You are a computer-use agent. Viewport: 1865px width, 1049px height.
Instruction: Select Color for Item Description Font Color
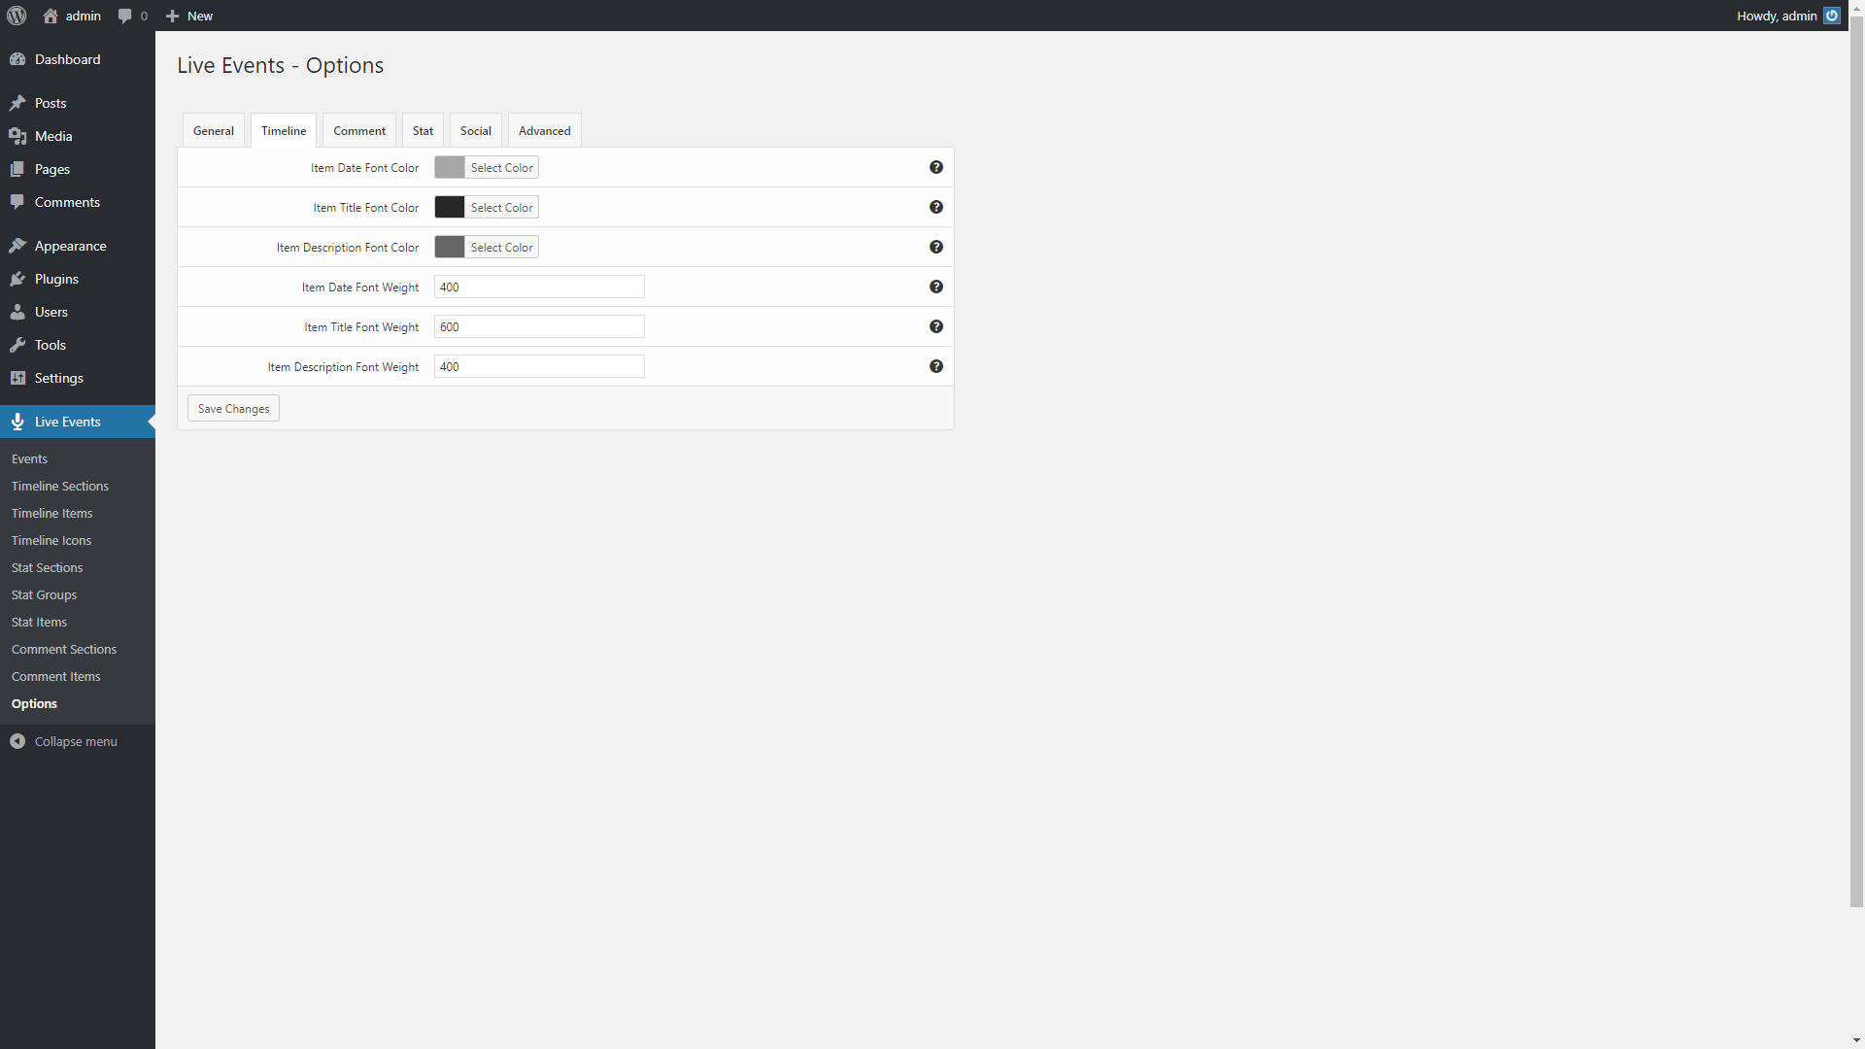[x=501, y=248]
